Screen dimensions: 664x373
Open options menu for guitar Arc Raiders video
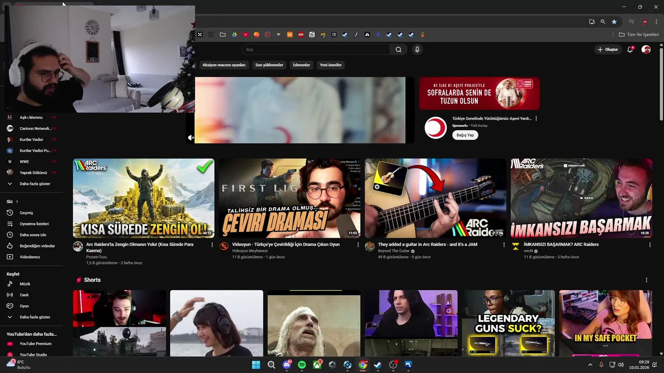[x=504, y=245]
